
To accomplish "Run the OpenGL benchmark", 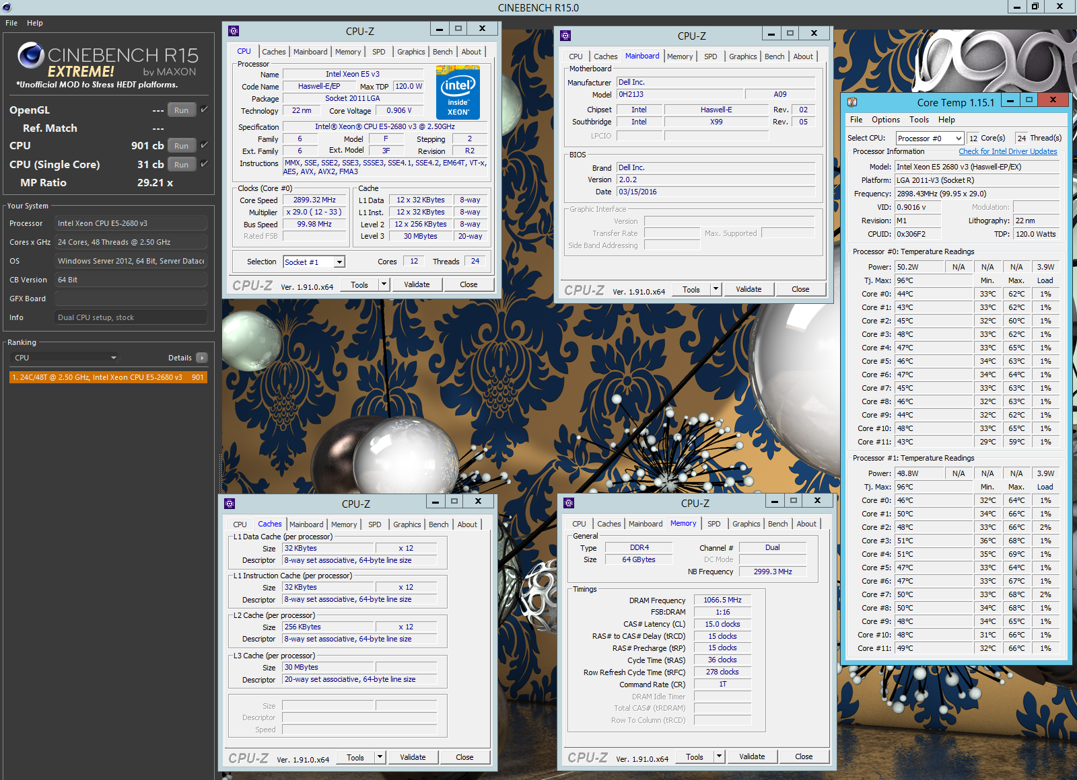I will (182, 110).
